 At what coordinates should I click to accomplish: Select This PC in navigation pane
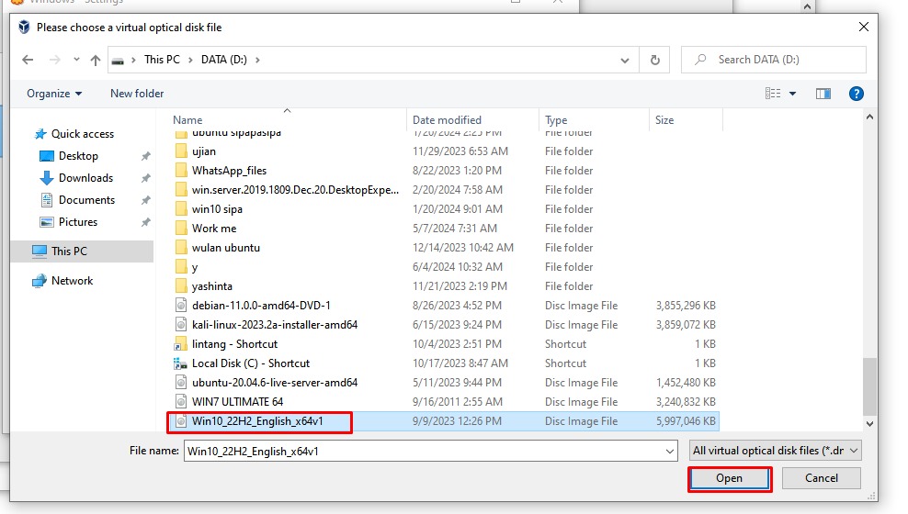click(82, 251)
